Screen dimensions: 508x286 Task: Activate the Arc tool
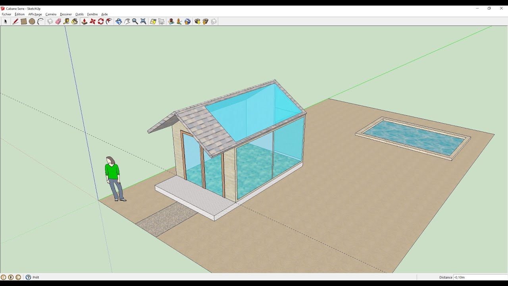click(x=40, y=21)
